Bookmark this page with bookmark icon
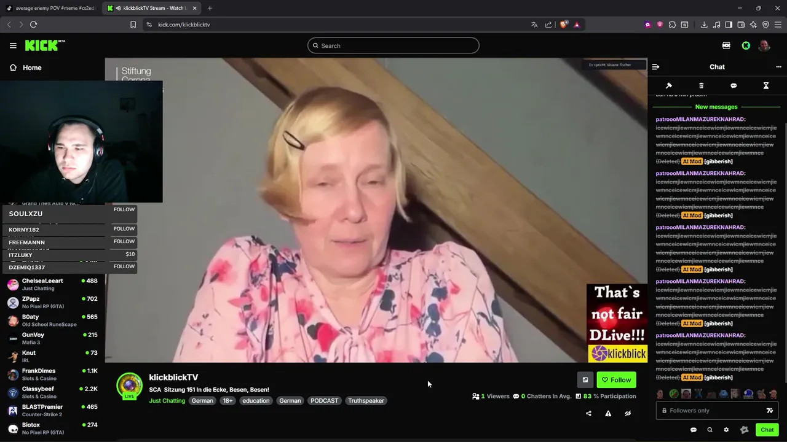This screenshot has height=442, width=787. coord(133,25)
